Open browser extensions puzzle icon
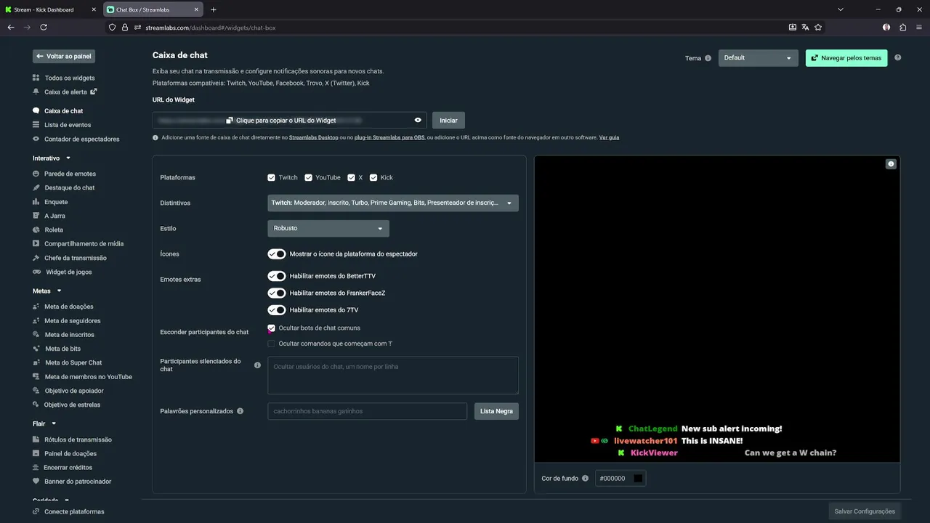 pos(903,27)
